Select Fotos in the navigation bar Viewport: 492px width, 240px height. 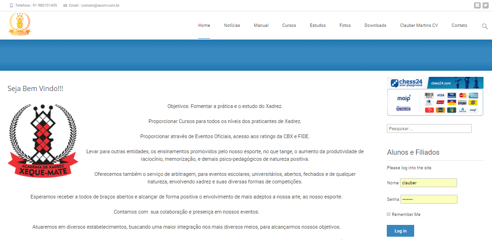(345, 25)
